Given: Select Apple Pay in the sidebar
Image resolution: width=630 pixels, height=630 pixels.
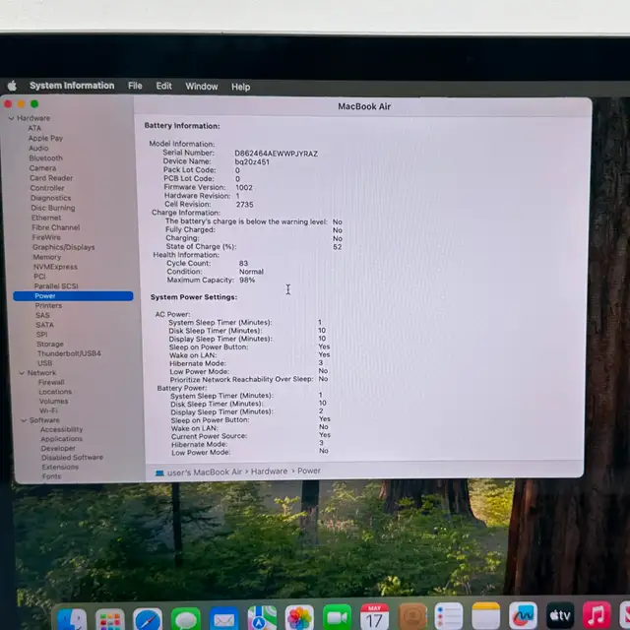Looking at the screenshot, I should point(45,138).
